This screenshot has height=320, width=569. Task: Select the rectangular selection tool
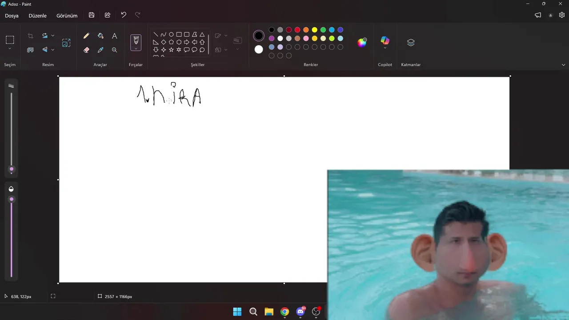pos(10,40)
